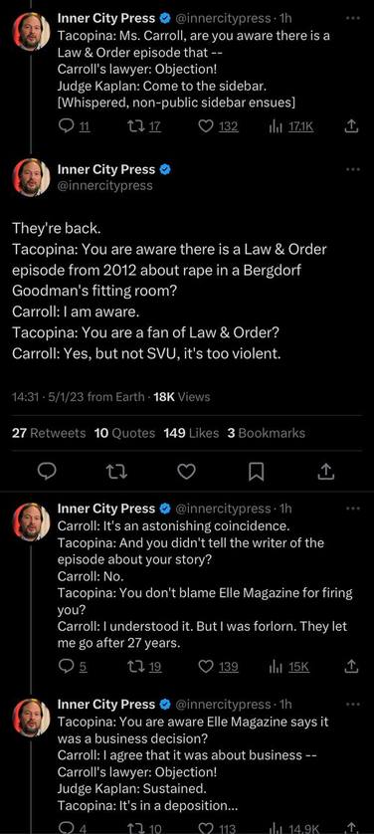374x834 pixels.
Task: Reply to the main tweet via bubble icon
Action: [x=48, y=472]
